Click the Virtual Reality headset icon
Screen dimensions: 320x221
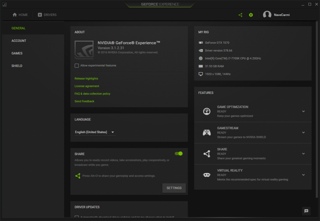click(x=207, y=175)
